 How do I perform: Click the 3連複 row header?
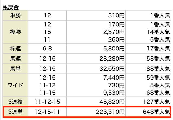coord(15,102)
